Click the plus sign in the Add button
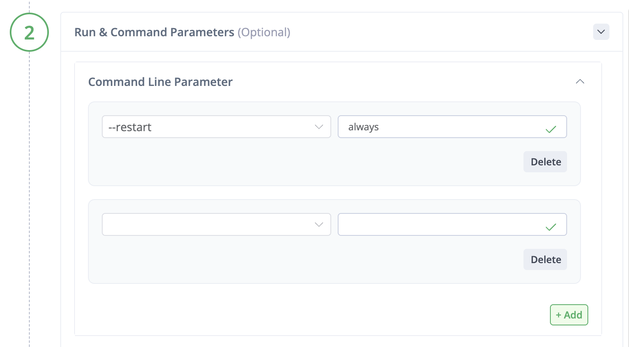This screenshot has height=347, width=629. click(x=559, y=315)
